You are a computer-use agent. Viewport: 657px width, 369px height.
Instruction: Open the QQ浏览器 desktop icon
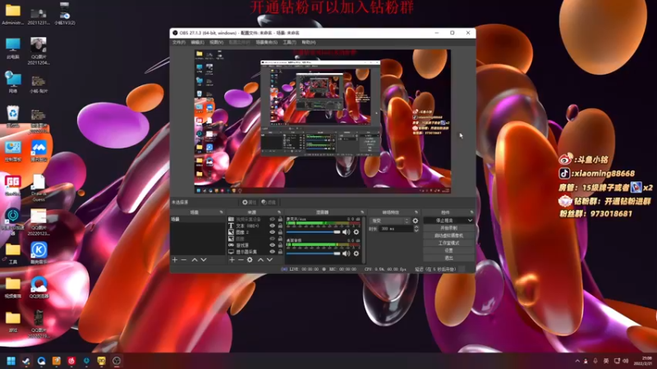click(39, 287)
